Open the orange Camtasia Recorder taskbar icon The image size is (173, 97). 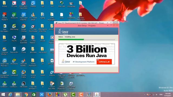point(81,95)
